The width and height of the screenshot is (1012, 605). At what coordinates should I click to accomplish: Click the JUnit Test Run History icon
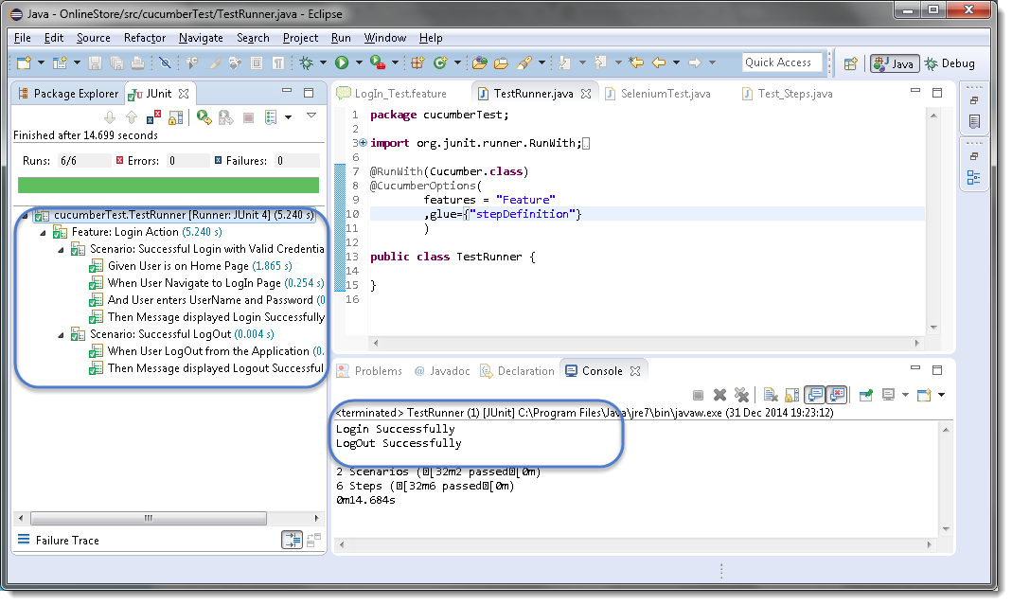tap(271, 117)
